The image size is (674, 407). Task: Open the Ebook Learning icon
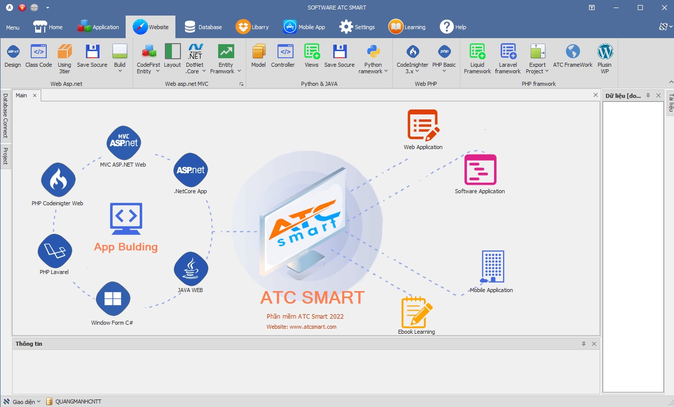[x=417, y=312]
